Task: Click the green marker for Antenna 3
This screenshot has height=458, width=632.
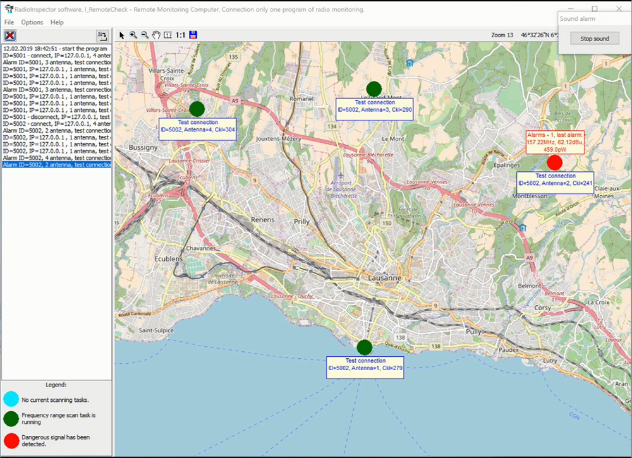Action: [x=374, y=88]
